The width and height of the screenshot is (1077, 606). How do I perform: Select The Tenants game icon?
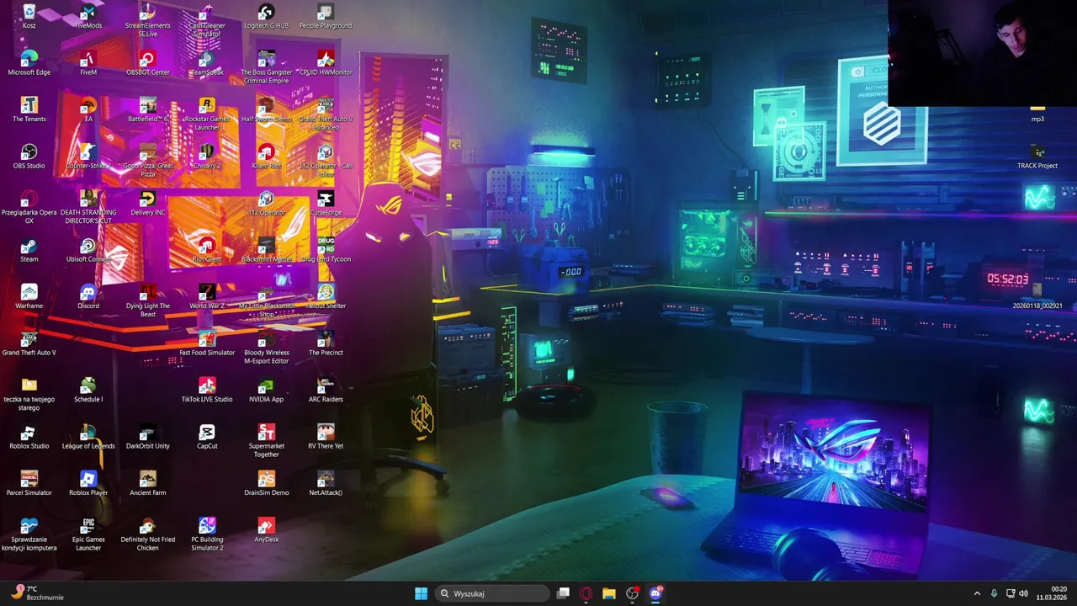point(29,109)
